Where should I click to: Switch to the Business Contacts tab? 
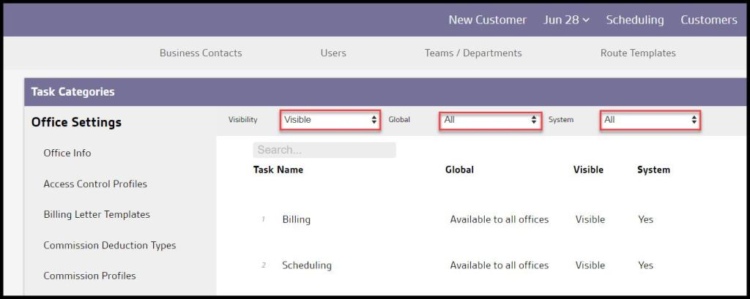coord(201,53)
